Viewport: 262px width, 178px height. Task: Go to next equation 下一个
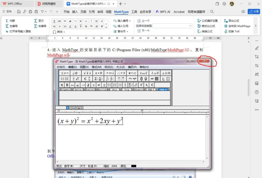(x=144, y=31)
